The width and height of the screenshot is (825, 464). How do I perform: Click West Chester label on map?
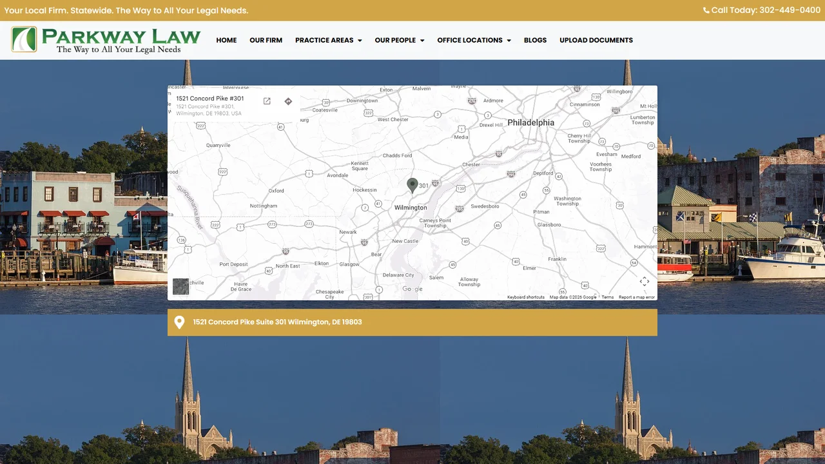click(x=393, y=119)
